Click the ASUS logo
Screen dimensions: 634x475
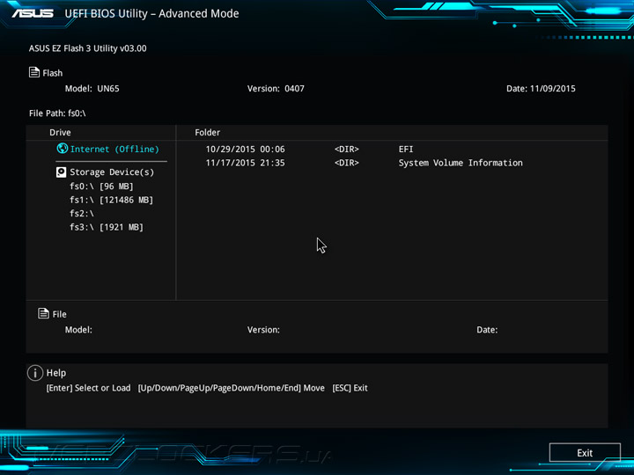[33, 13]
